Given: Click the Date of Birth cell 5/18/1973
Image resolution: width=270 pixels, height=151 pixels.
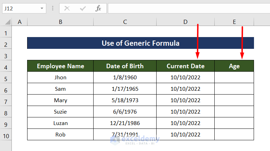Looking at the screenshot, I should pyautogui.click(x=125, y=100).
